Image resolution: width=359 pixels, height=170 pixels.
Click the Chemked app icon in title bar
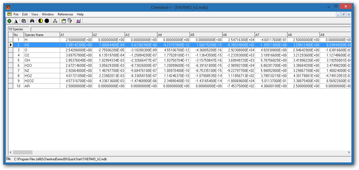(8, 7)
